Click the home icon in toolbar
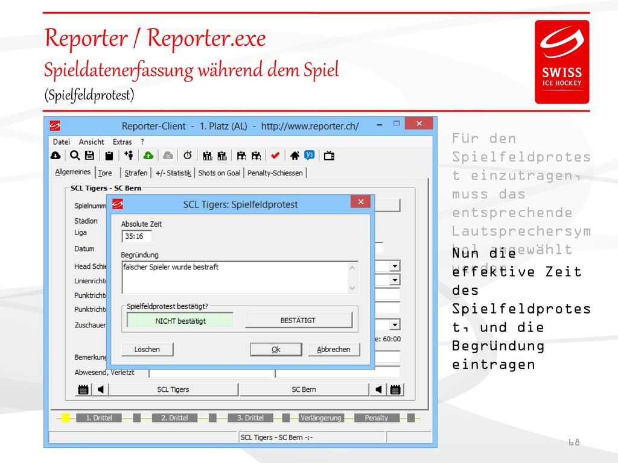Screen dimensions: 618x463 (x=295, y=156)
